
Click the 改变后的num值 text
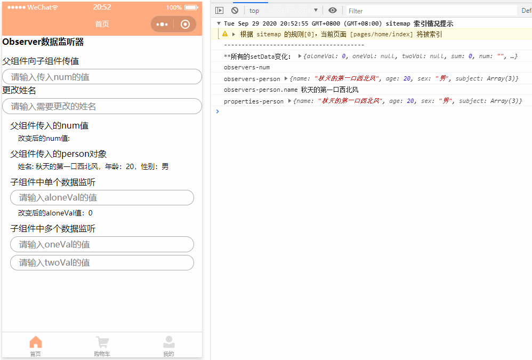tap(44, 139)
